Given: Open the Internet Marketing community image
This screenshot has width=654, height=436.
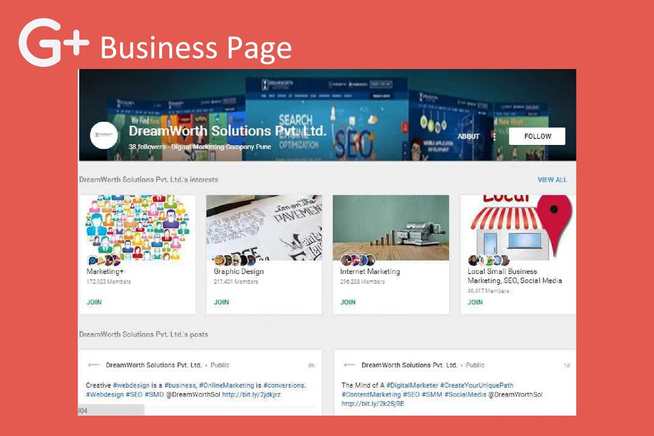Looking at the screenshot, I should pyautogui.click(x=391, y=228).
